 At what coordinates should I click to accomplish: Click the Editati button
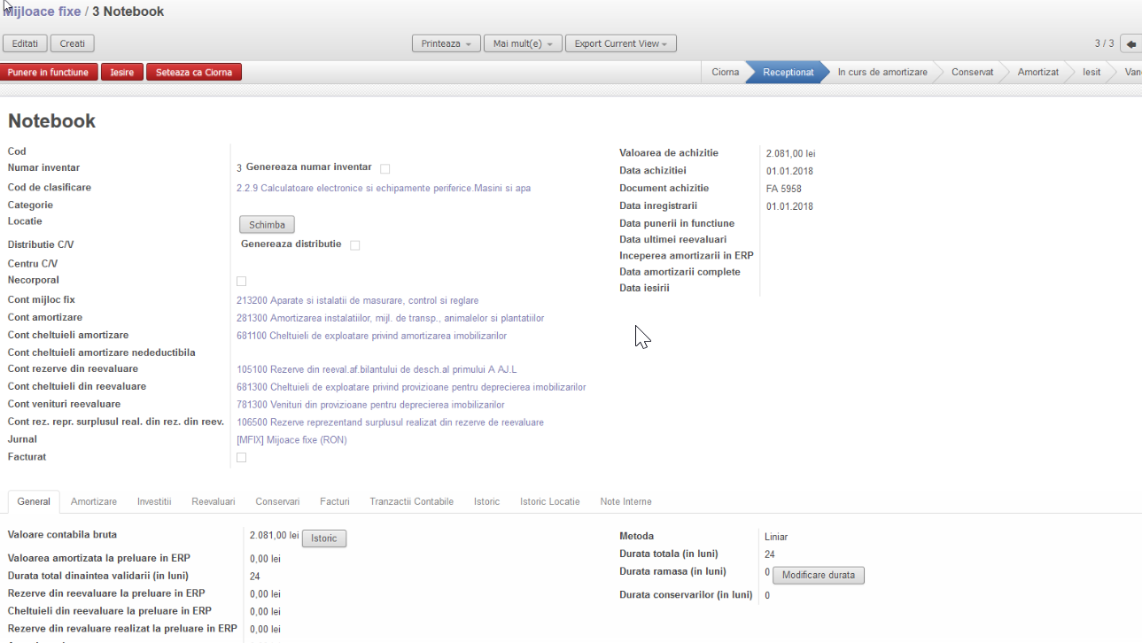(x=25, y=43)
